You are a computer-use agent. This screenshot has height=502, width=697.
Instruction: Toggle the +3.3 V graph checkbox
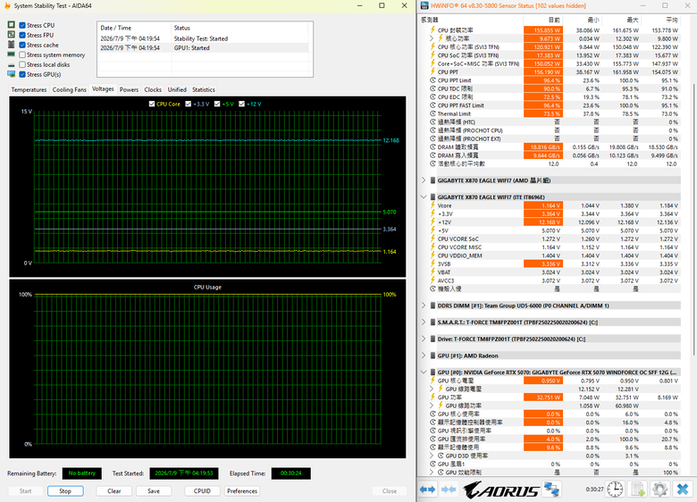tap(188, 104)
